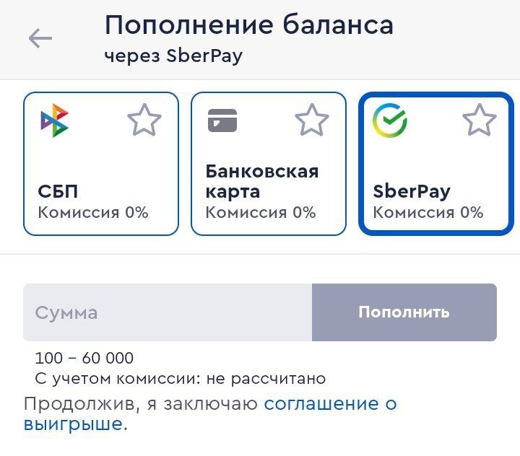
Task: Select the СБП payment method label
Action: pyautogui.click(x=58, y=191)
